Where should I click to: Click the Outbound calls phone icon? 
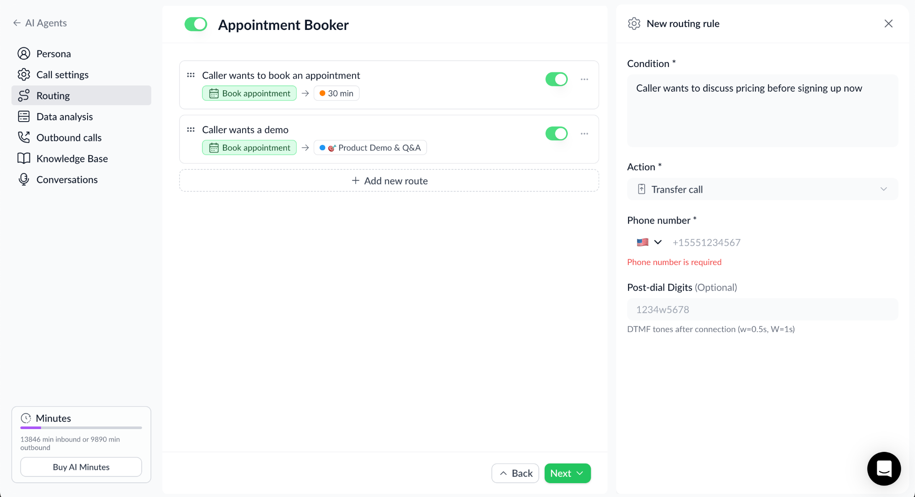tap(24, 137)
